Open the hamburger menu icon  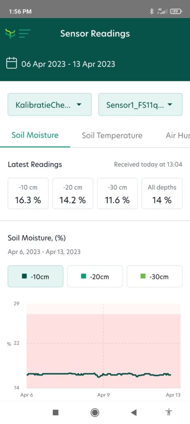pos(24,34)
